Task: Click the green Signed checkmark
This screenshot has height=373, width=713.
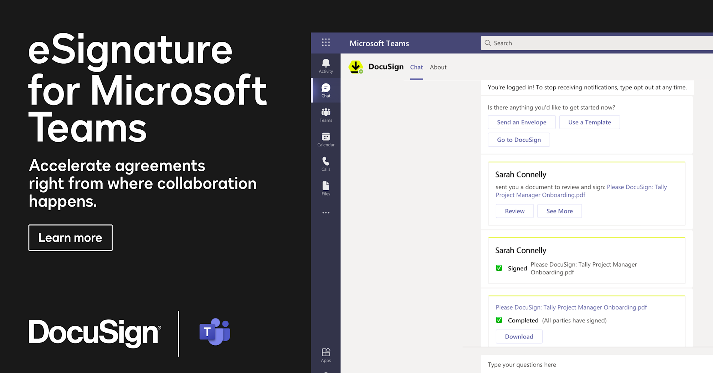Action: [499, 268]
